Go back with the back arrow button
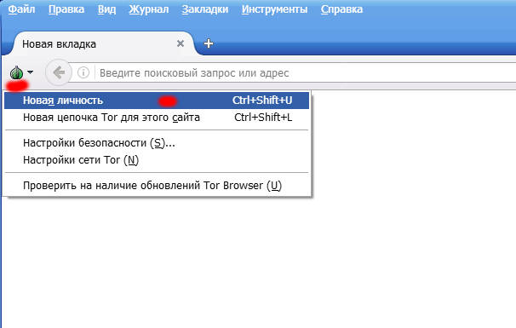The image size is (516, 328). [x=59, y=72]
